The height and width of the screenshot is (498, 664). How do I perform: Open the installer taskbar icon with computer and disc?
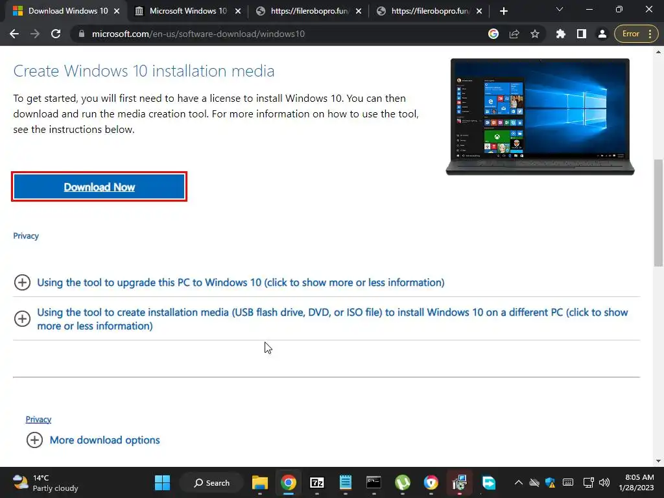coord(460,482)
